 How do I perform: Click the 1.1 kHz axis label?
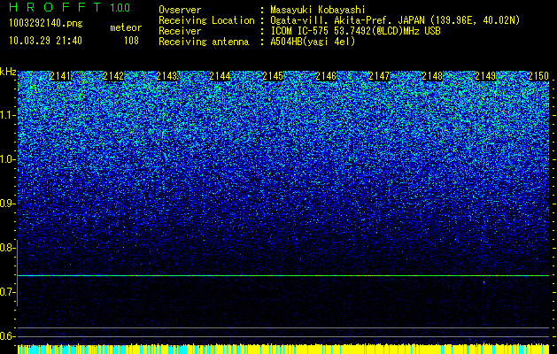6,115
